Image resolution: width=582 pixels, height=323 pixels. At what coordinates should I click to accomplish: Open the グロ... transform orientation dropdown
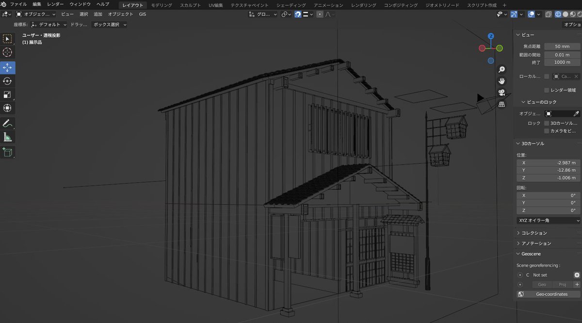(263, 14)
